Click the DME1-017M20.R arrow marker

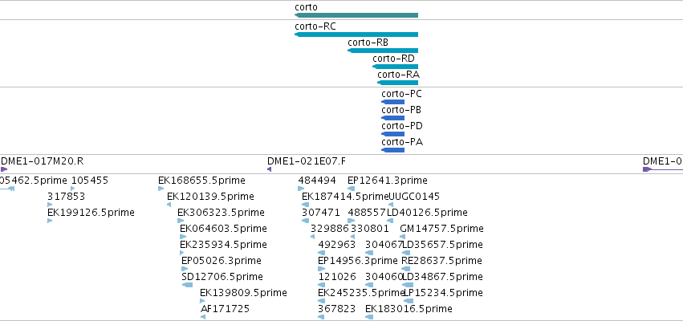[x=4, y=169]
